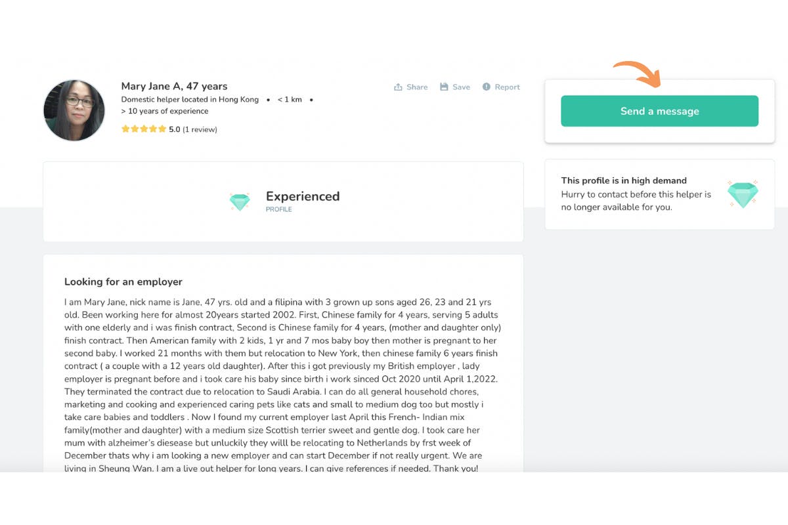Click the high demand notice card
The image size is (788, 525).
(x=659, y=194)
